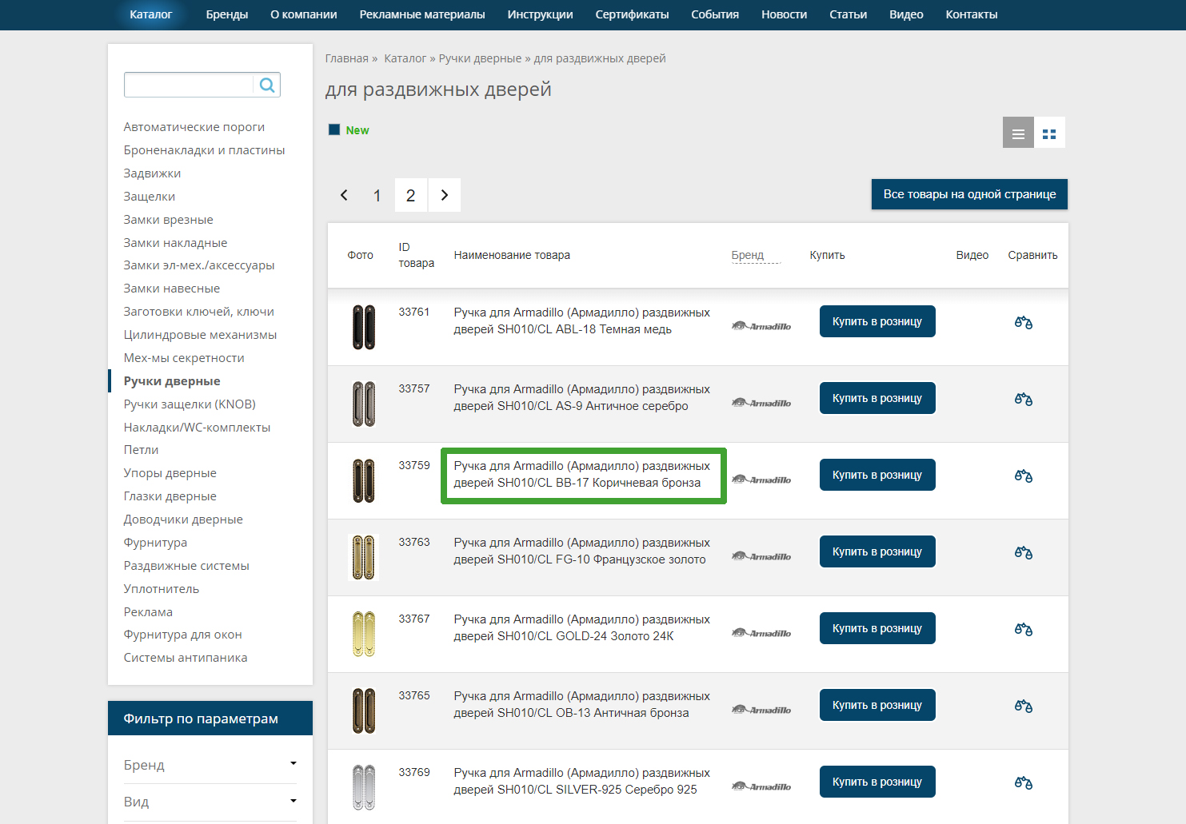
Task: Open Armadillo brand logo for item 33761
Action: [761, 326]
